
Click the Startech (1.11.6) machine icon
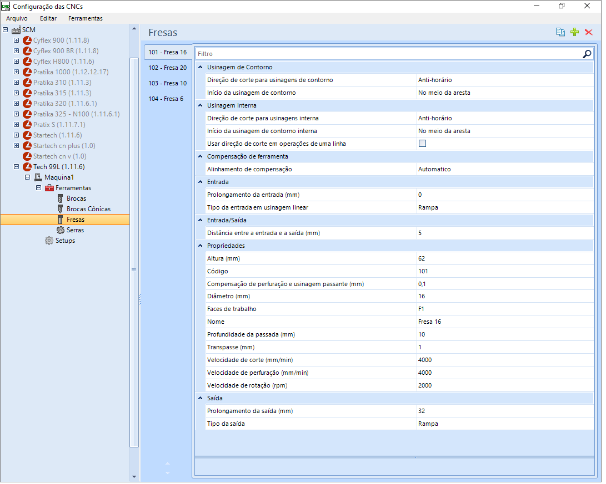(x=27, y=136)
